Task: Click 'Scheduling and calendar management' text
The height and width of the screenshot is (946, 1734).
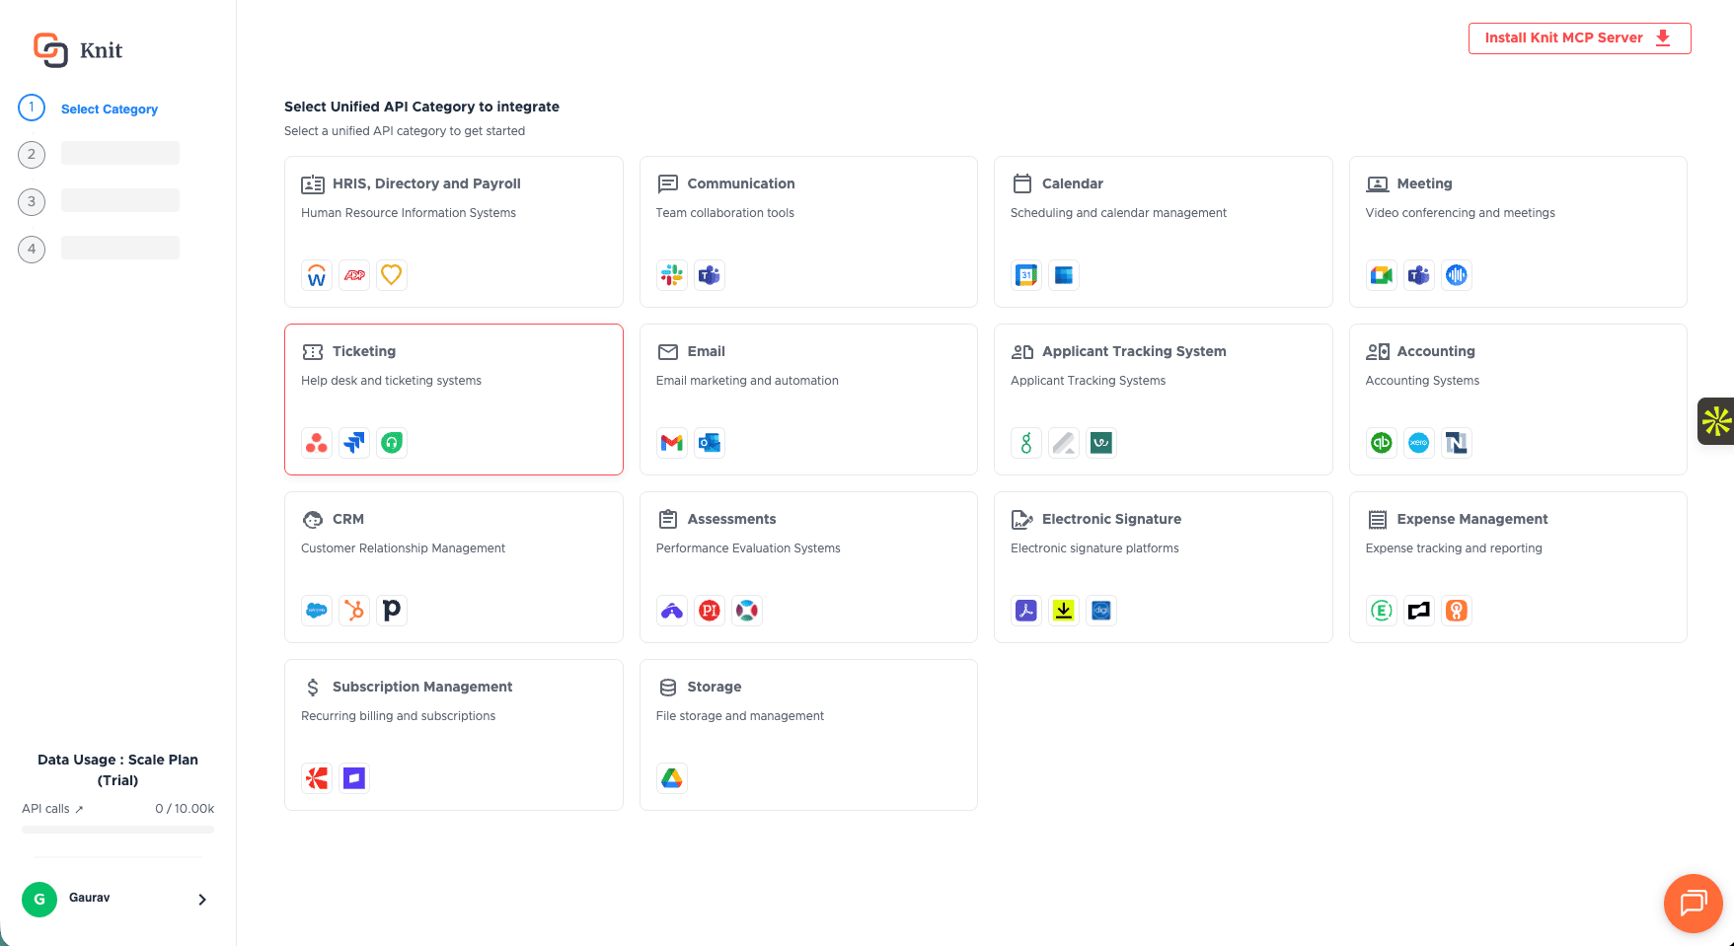Action: [x=1118, y=213]
